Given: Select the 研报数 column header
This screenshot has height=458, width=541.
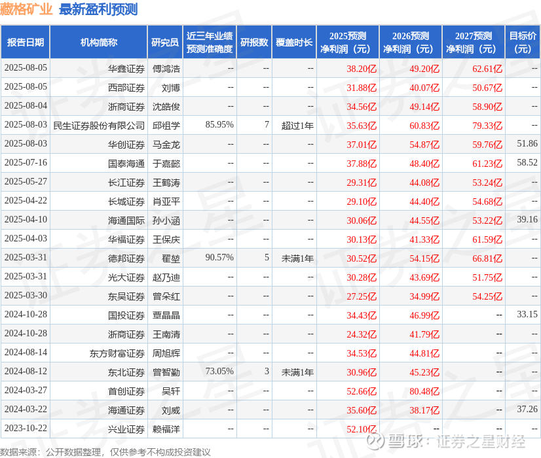Looking at the screenshot, I should click(254, 42).
